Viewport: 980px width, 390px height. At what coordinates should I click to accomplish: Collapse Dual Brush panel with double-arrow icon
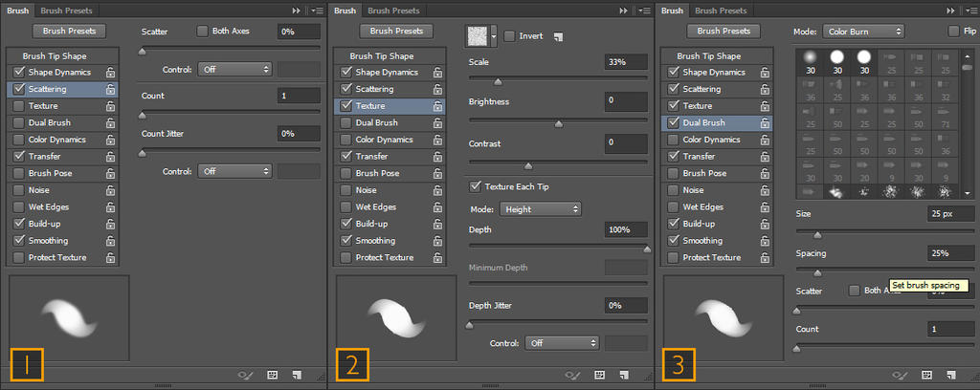click(x=950, y=11)
